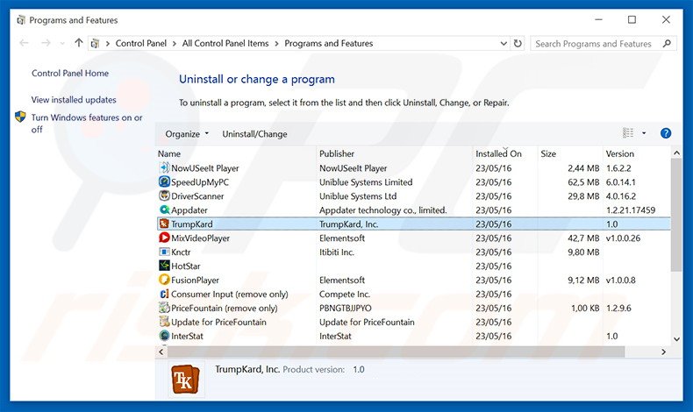The width and height of the screenshot is (693, 412).
Task: Select the TrumpKard program name
Action: click(192, 224)
